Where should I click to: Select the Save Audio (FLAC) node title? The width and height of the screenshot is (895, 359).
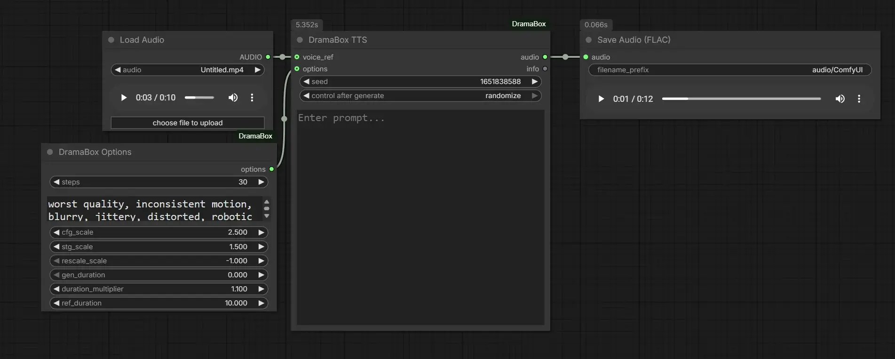coord(634,40)
